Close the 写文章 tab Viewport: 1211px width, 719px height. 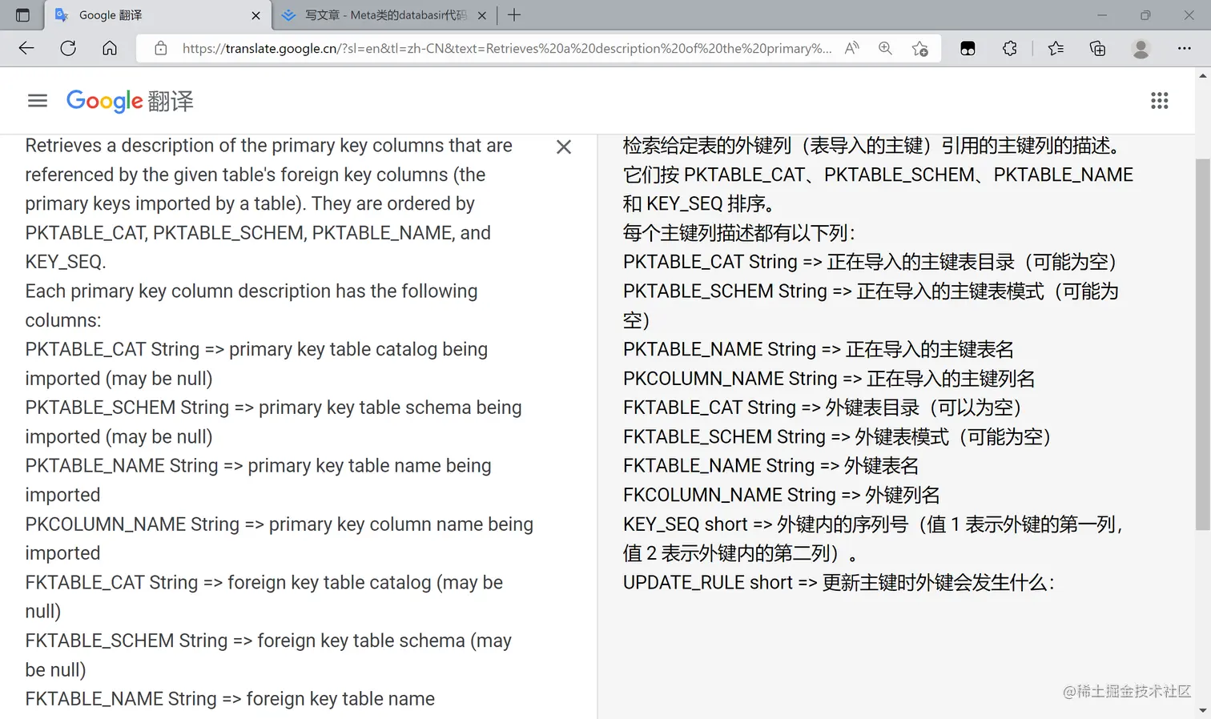coord(482,15)
